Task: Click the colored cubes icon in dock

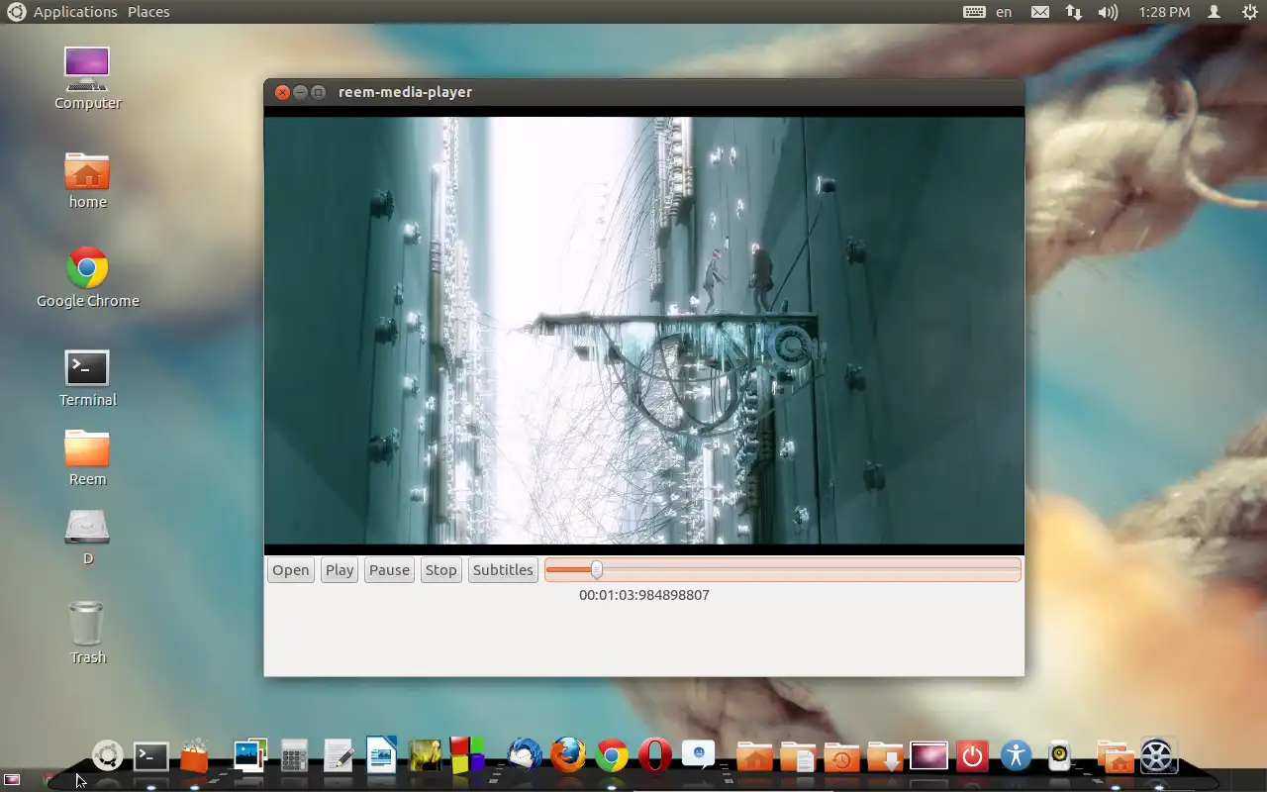Action: 467,755
